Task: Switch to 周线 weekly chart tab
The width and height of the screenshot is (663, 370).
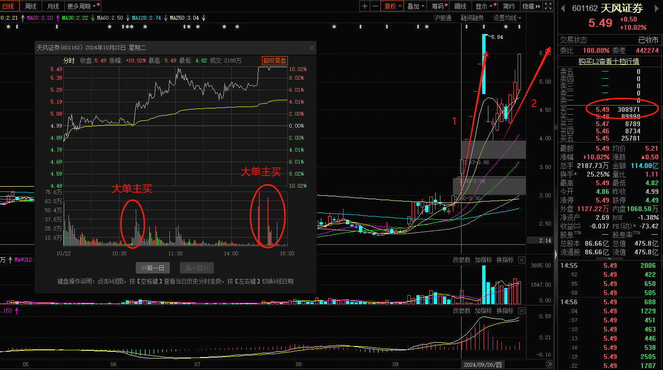Action: coord(31,6)
